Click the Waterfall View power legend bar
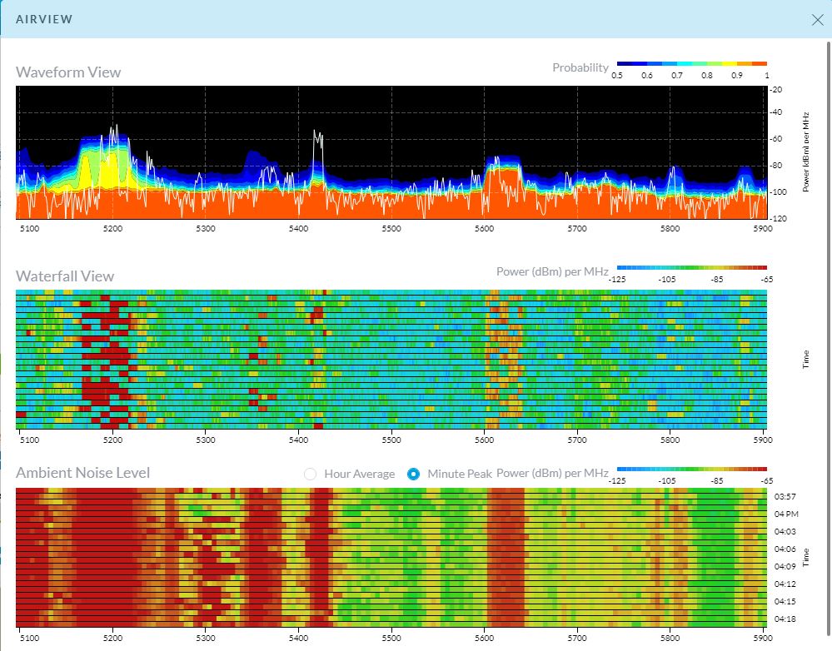Image resolution: width=832 pixels, height=651 pixels. click(690, 267)
